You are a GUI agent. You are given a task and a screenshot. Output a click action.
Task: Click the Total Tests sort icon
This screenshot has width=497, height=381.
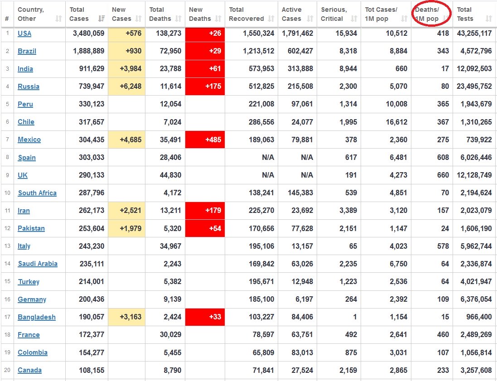[x=488, y=19]
